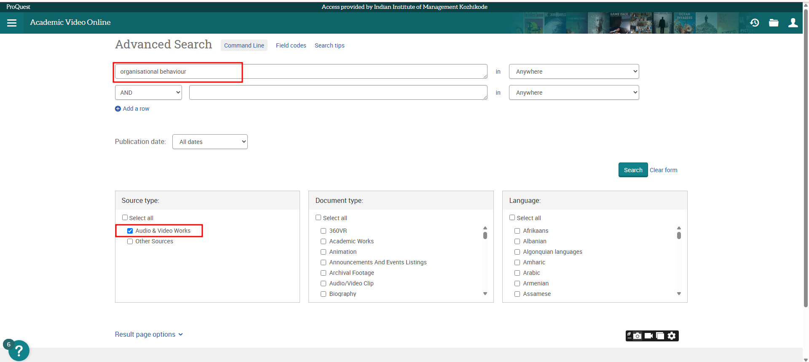Open the help question mark bubble
This screenshot has width=809, height=362.
pyautogui.click(x=19, y=350)
